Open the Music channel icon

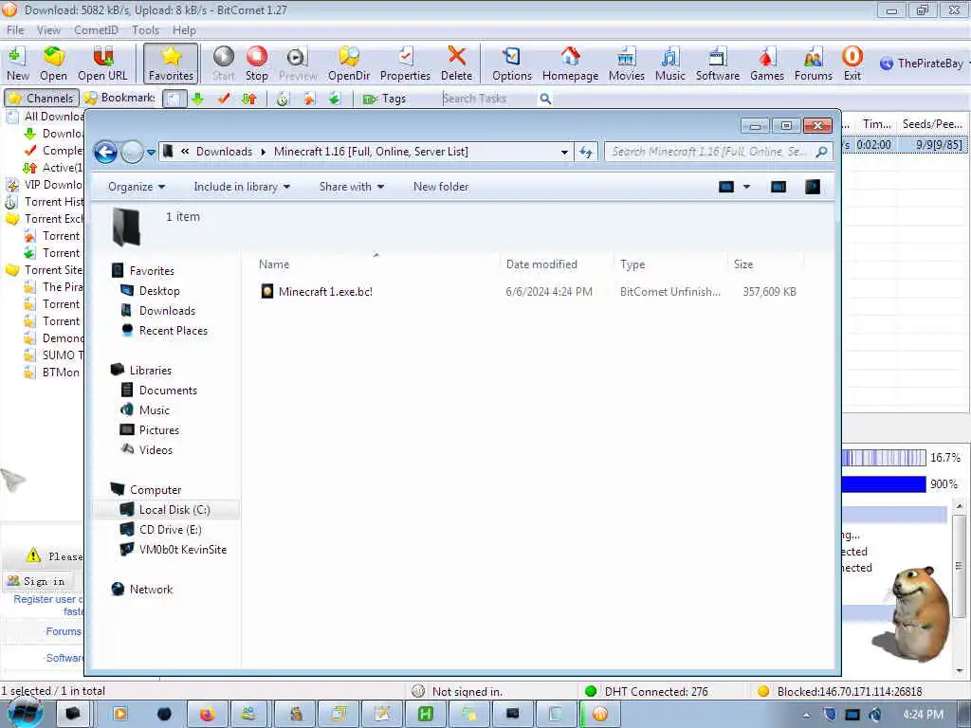tap(670, 64)
